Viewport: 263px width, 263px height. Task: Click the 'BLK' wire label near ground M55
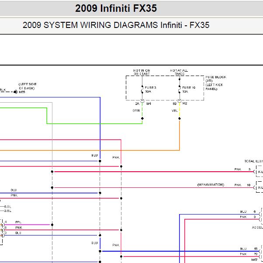[x=3, y=90]
